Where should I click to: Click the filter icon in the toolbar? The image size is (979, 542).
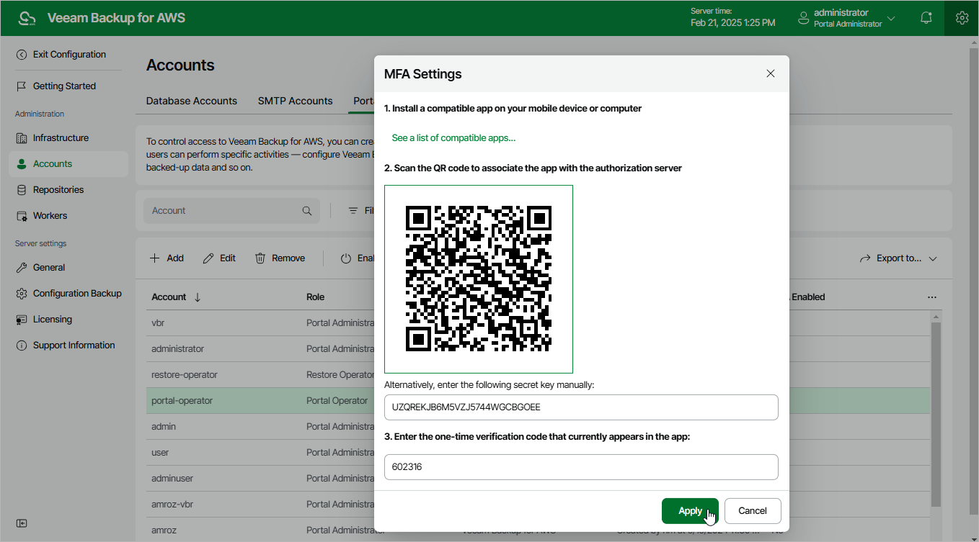click(x=353, y=211)
